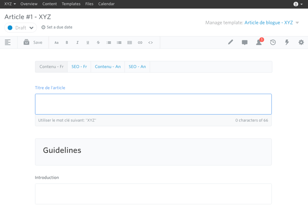The image size is (308, 208).
Task: Click the Titre de l'article input field
Action: pos(153,104)
